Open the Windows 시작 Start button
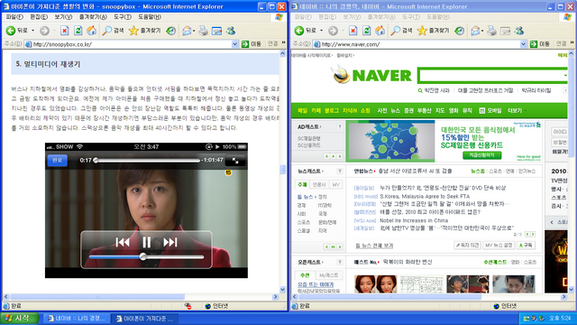Image resolution: width=577 pixels, height=325 pixels. pos(20,318)
